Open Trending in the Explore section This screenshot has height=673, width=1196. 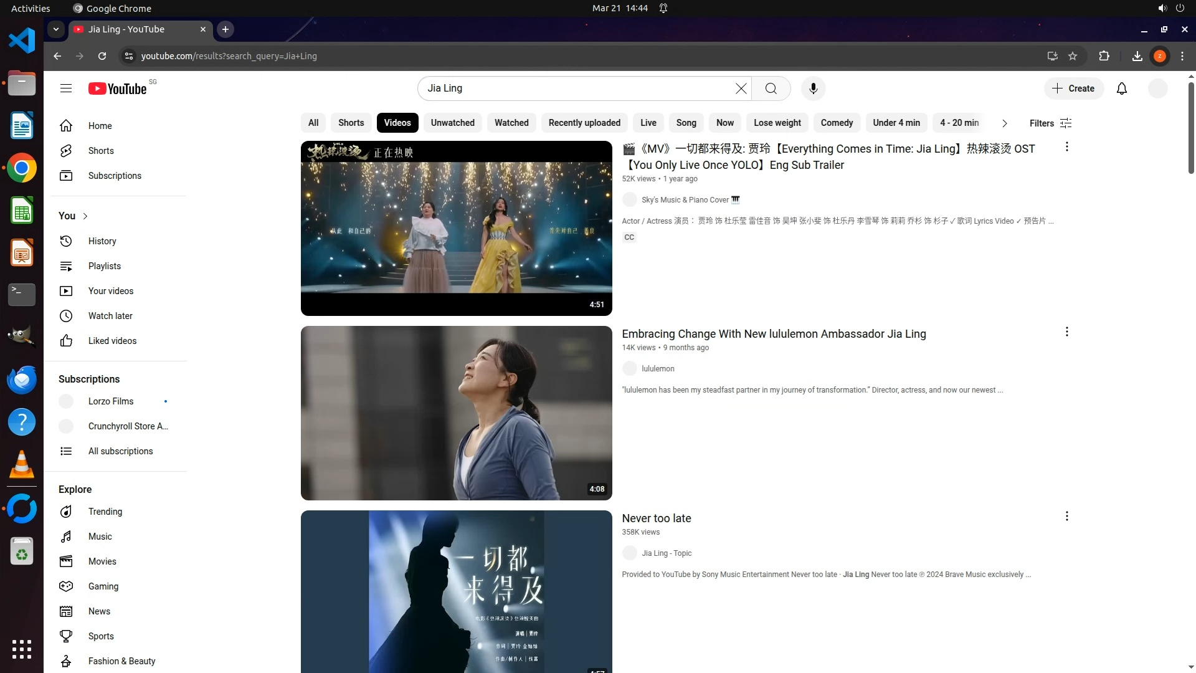point(105,512)
